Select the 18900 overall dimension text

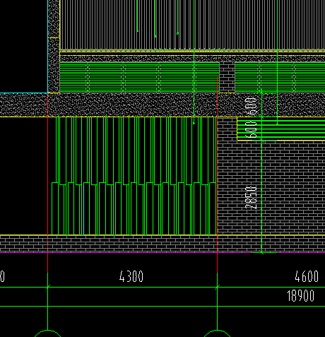tap(301, 296)
